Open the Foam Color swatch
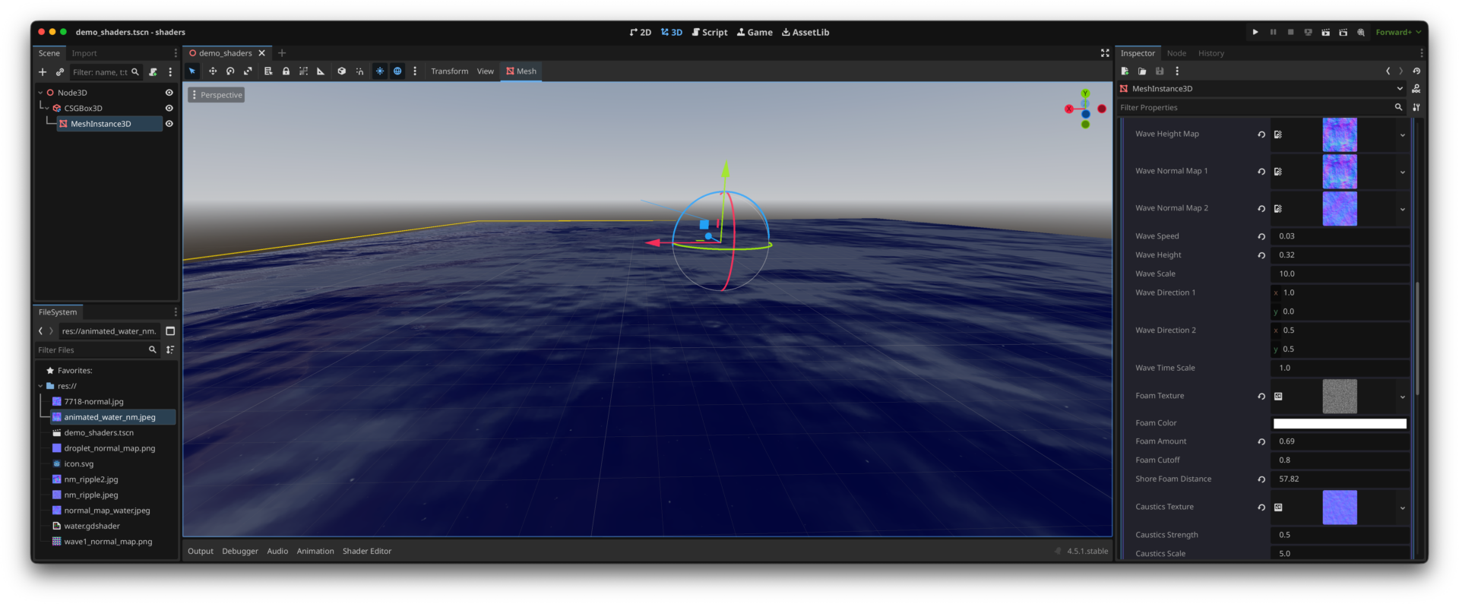This screenshot has width=1459, height=604. (x=1339, y=423)
